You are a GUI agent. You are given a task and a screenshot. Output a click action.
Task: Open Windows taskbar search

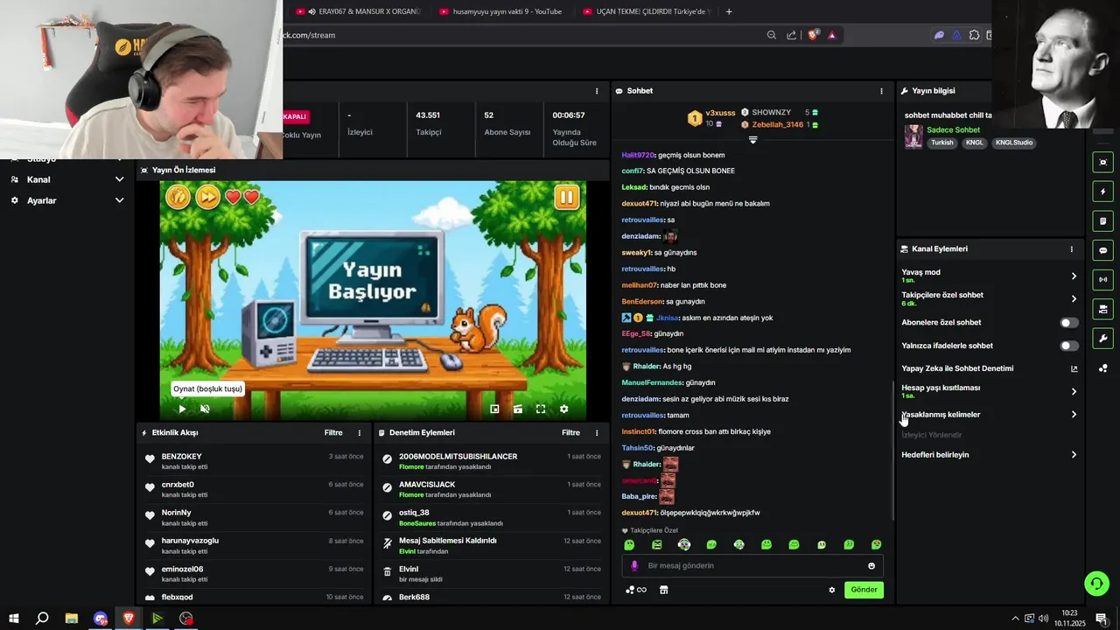coord(42,619)
